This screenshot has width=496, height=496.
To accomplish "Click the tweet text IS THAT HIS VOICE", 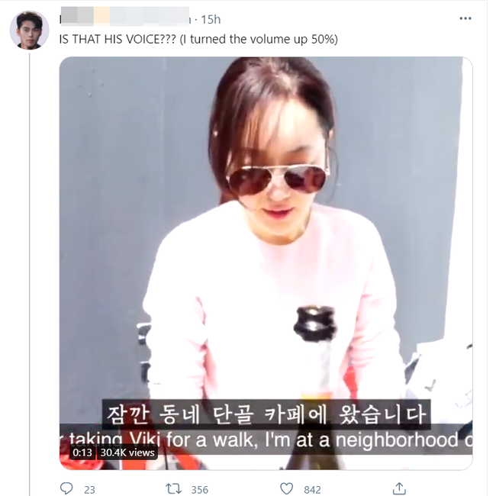I will pos(118,39).
